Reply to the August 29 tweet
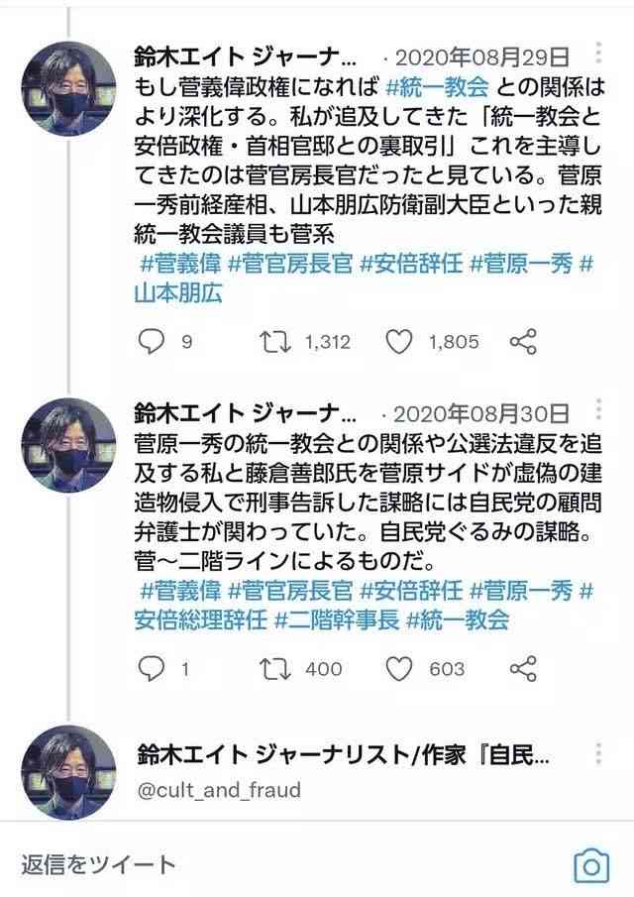This screenshot has width=634, height=897. point(151,342)
